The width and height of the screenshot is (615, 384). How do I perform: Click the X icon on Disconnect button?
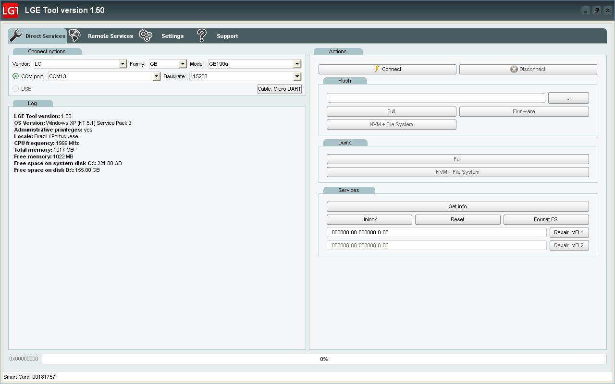pos(514,69)
